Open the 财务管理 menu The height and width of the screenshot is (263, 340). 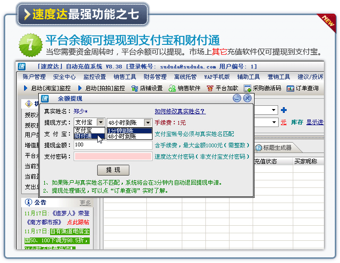coord(155,77)
